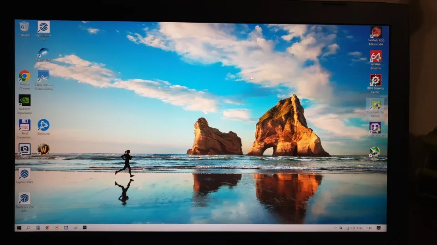
Task: Launch Style Builder 2021 shortcut
Action: [x=44, y=30]
